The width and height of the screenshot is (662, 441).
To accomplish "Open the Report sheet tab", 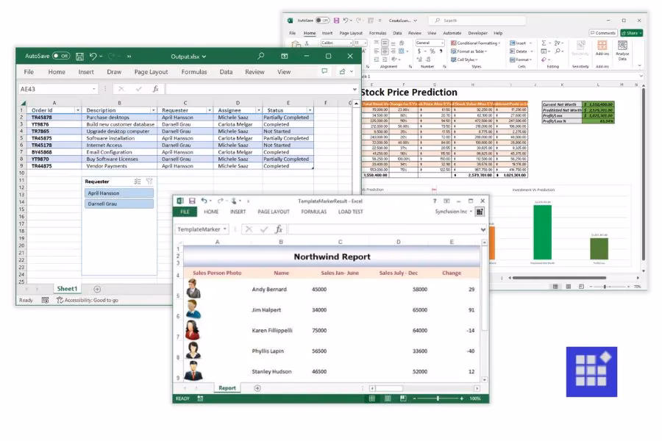I will (227, 387).
